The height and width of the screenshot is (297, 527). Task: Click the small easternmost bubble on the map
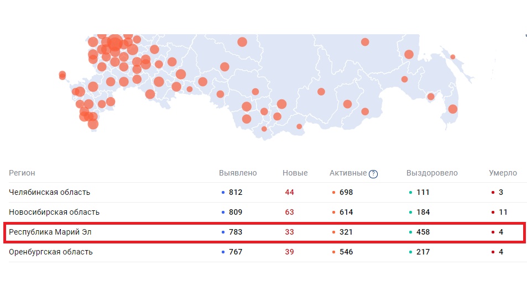pos(452,57)
